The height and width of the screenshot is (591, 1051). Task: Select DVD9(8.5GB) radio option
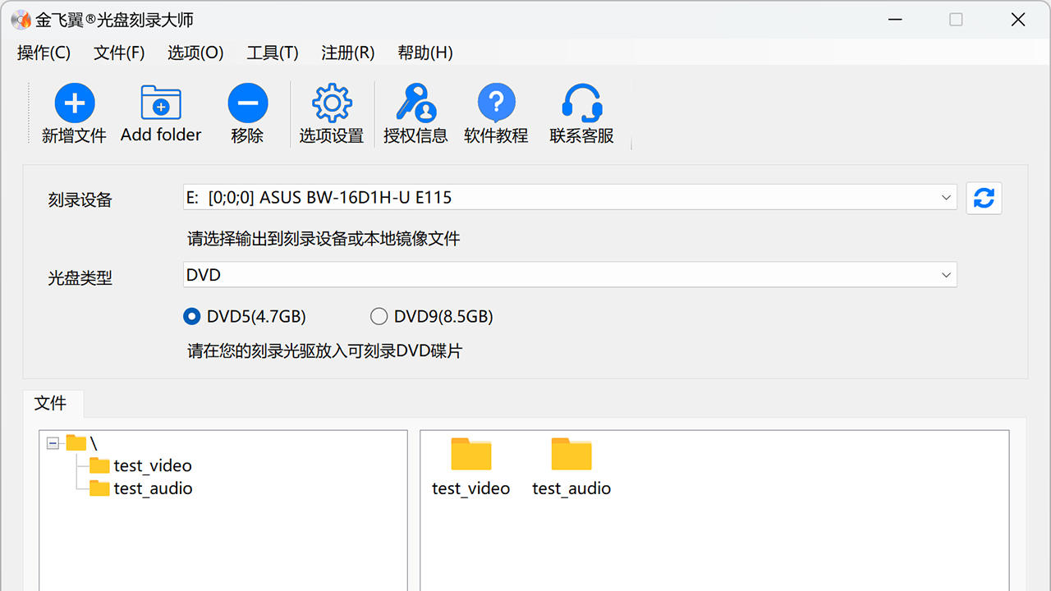tap(379, 317)
